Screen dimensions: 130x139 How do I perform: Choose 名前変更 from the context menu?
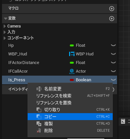pos(70,89)
